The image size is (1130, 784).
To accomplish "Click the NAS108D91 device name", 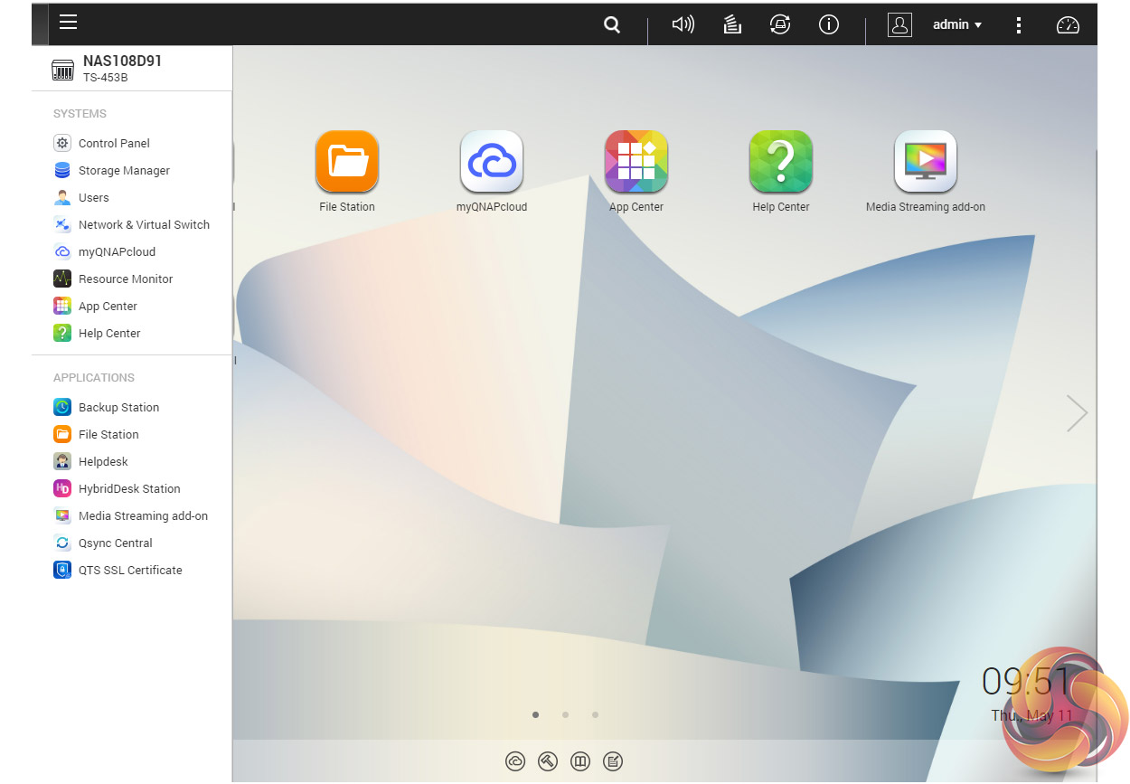I will tap(122, 61).
